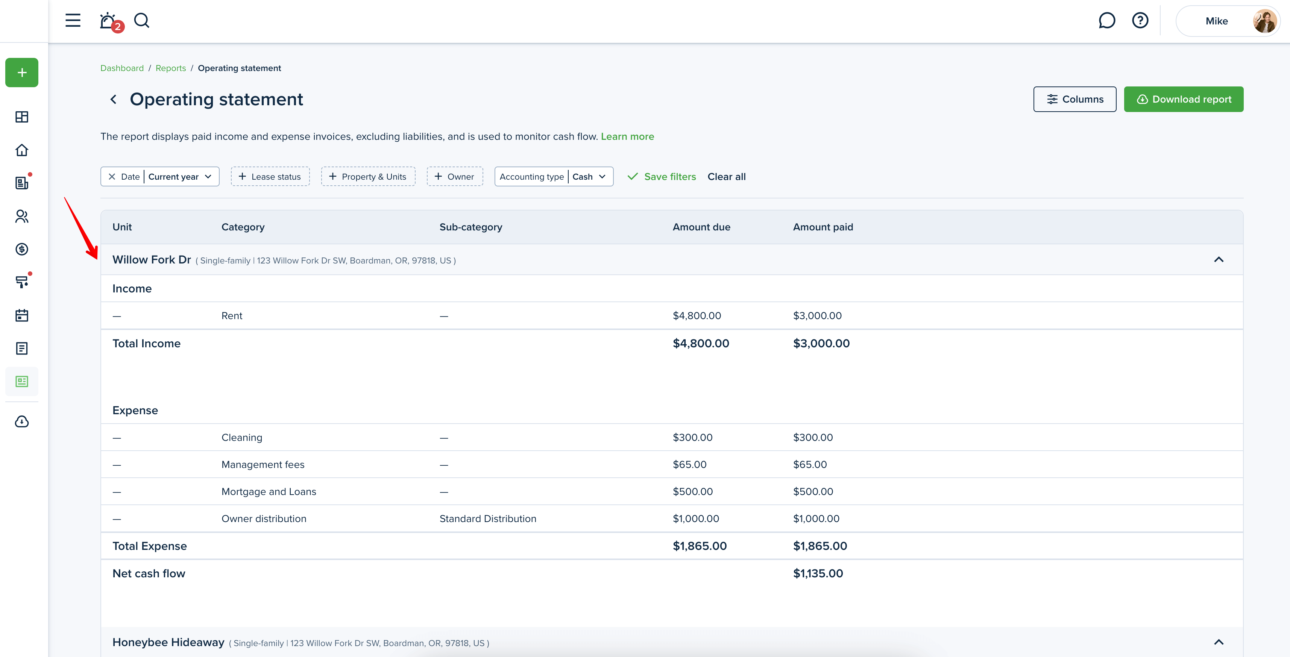Select the Rent category cell
Screen dimensions: 1290x657
click(232, 316)
